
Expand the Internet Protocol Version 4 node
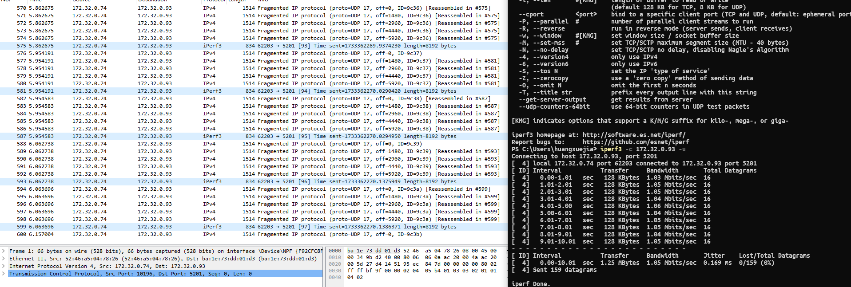4,266
